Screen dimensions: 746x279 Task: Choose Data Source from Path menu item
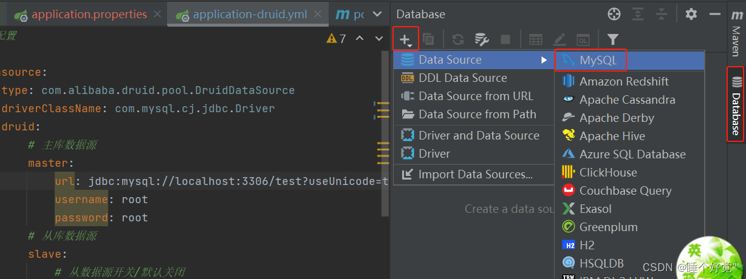coord(477,114)
